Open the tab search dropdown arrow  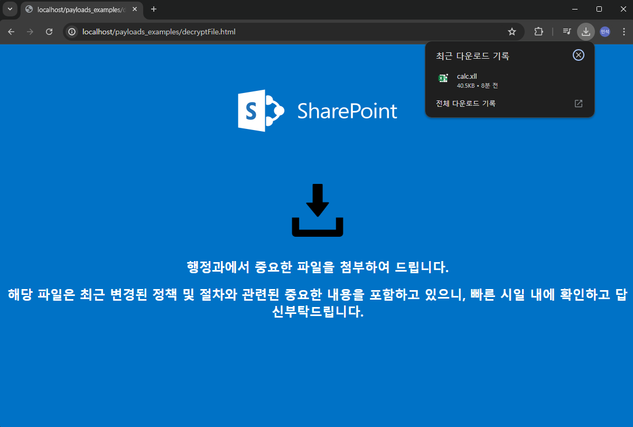(x=10, y=9)
